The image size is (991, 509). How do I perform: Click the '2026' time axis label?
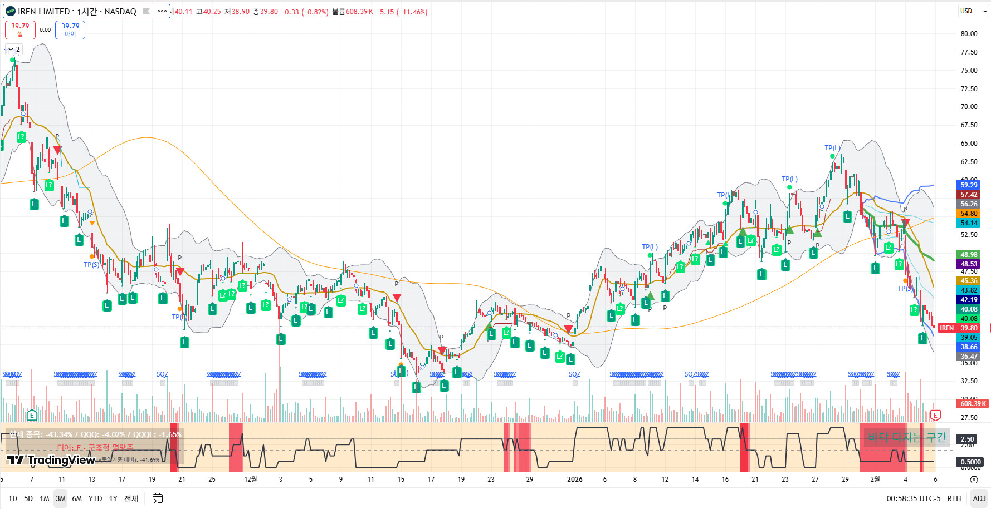pos(575,480)
